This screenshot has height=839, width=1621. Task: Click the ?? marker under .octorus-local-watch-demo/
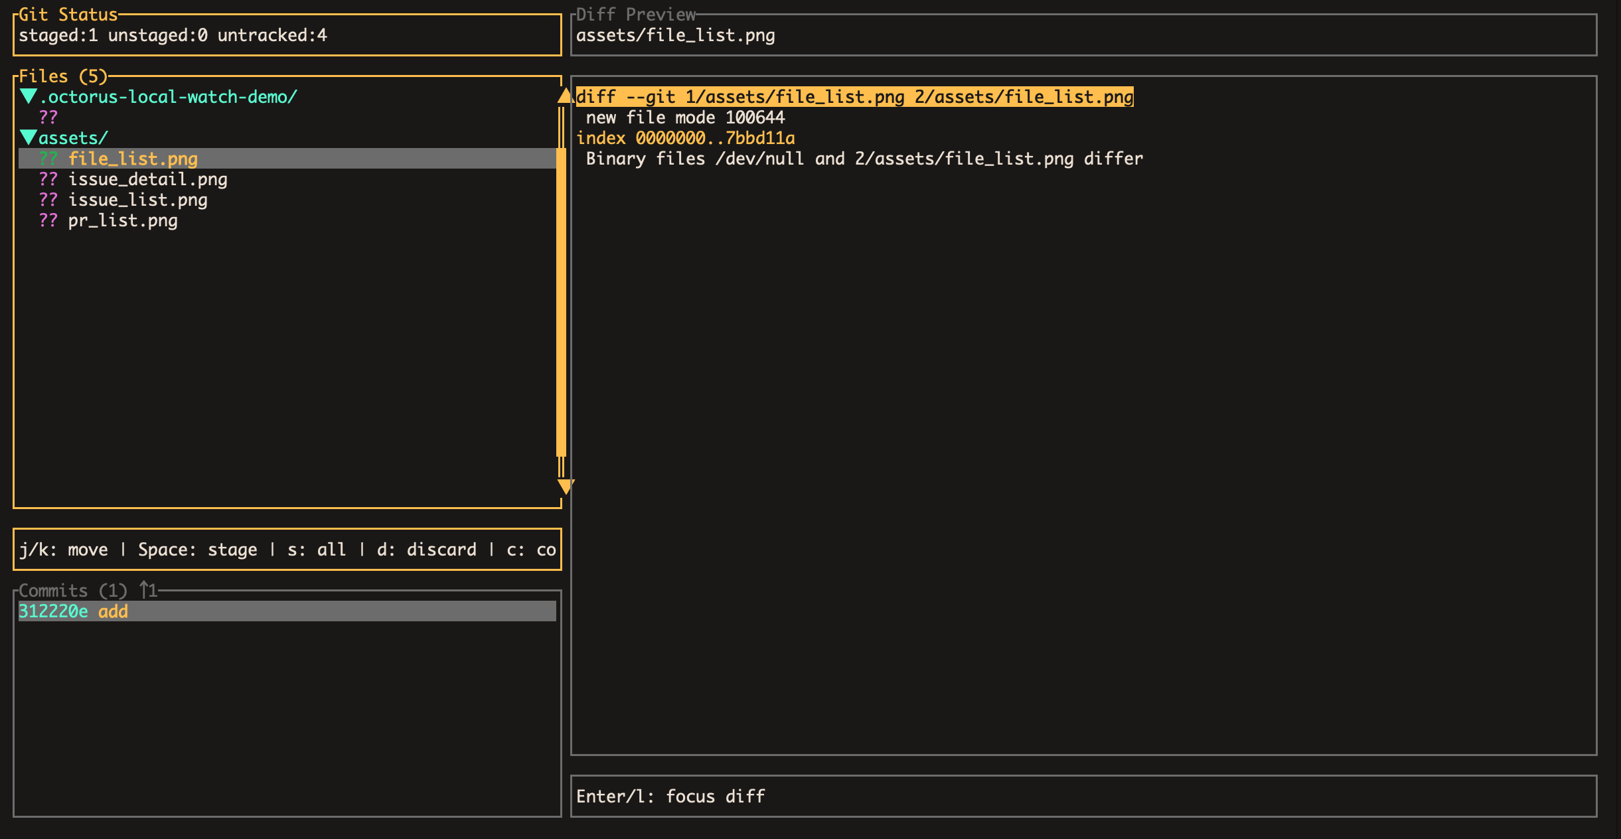coord(48,117)
